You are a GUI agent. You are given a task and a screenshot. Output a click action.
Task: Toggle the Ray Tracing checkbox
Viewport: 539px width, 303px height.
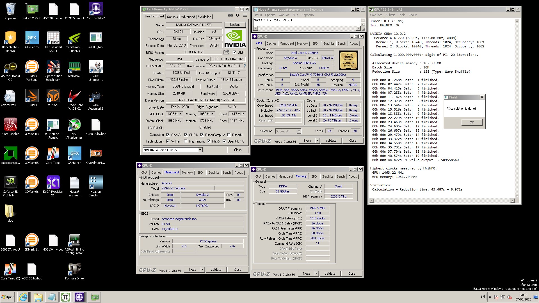pos(186,141)
